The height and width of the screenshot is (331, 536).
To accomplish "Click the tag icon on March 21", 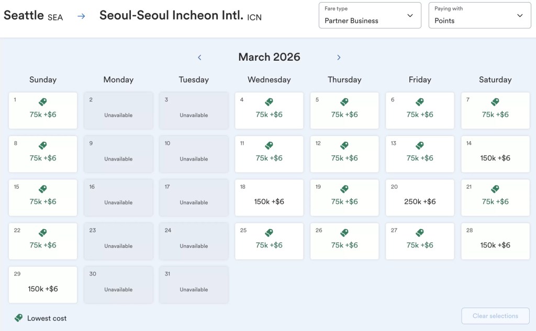I will point(495,189).
